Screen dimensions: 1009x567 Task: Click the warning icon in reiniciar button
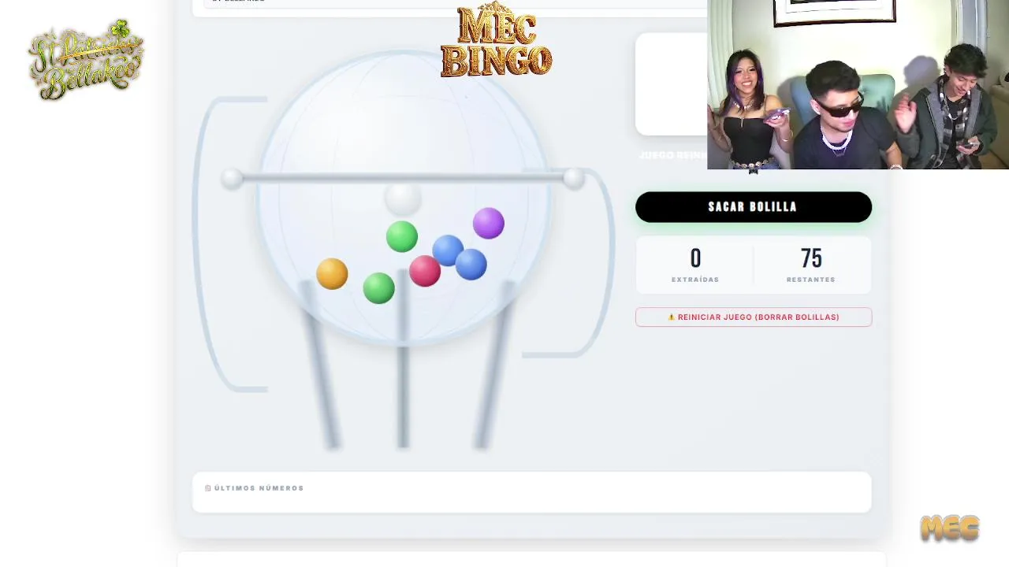click(x=672, y=317)
